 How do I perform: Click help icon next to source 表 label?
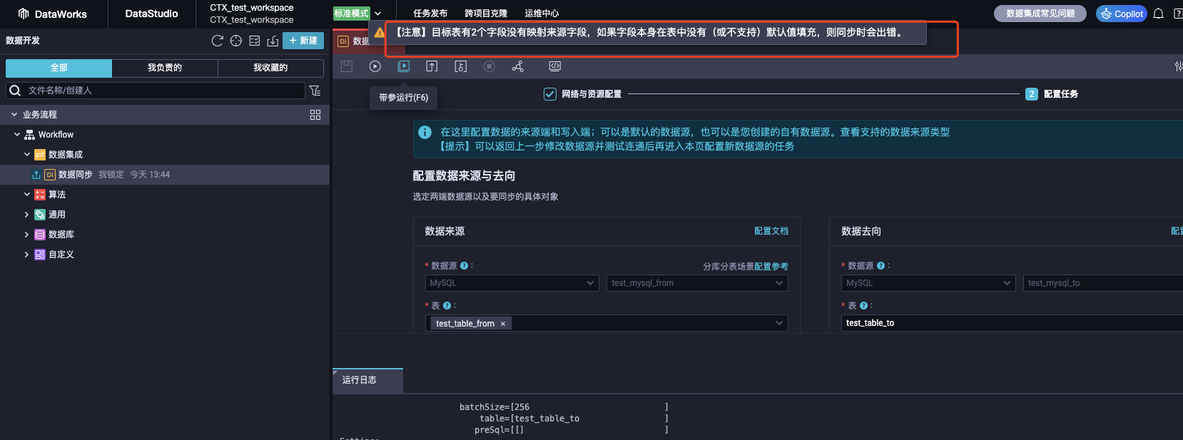click(x=447, y=306)
